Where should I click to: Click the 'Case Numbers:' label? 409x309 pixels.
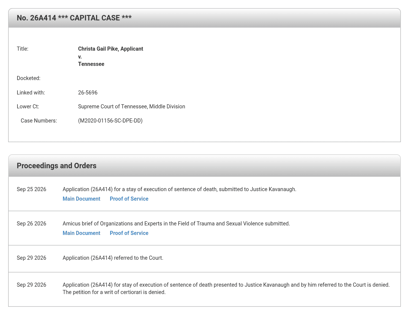[39, 121]
